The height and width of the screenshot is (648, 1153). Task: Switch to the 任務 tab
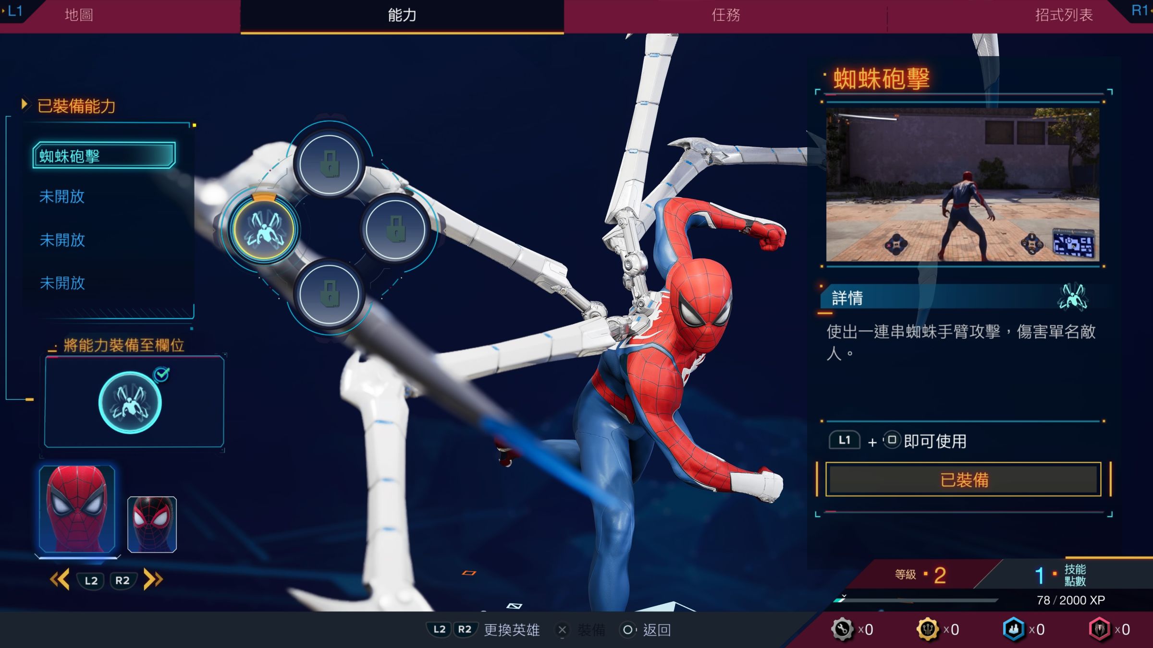pyautogui.click(x=725, y=15)
